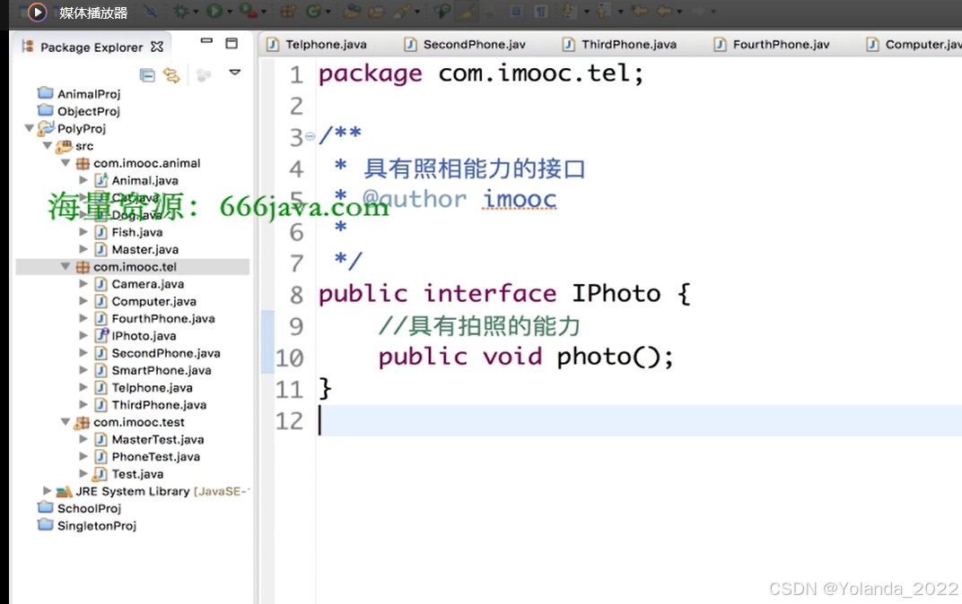This screenshot has width=962, height=604.
Task: Click the Run with external tools icon
Action: [248, 11]
